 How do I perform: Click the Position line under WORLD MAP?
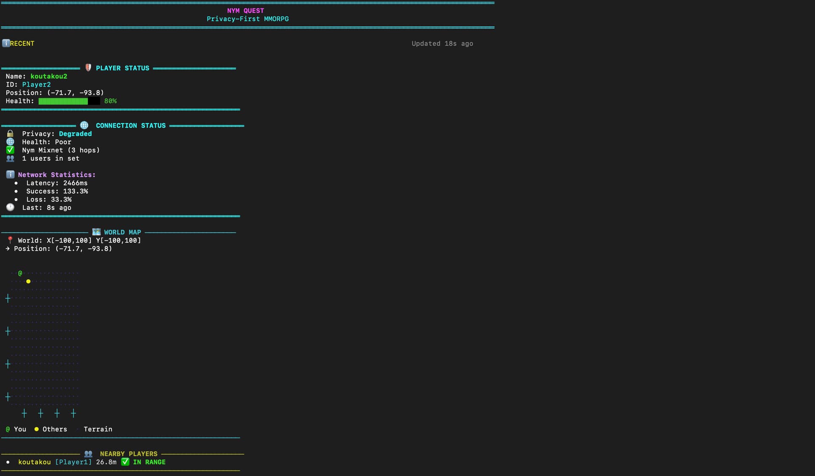(63, 249)
